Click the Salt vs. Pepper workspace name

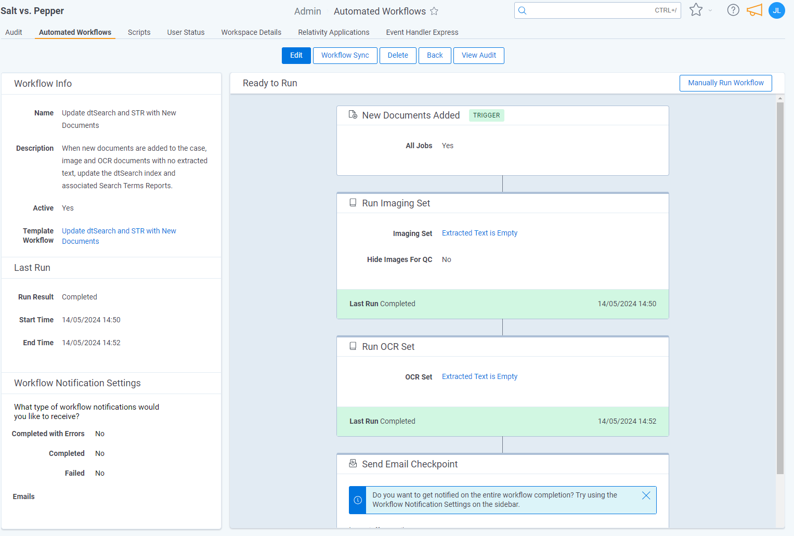(32, 11)
